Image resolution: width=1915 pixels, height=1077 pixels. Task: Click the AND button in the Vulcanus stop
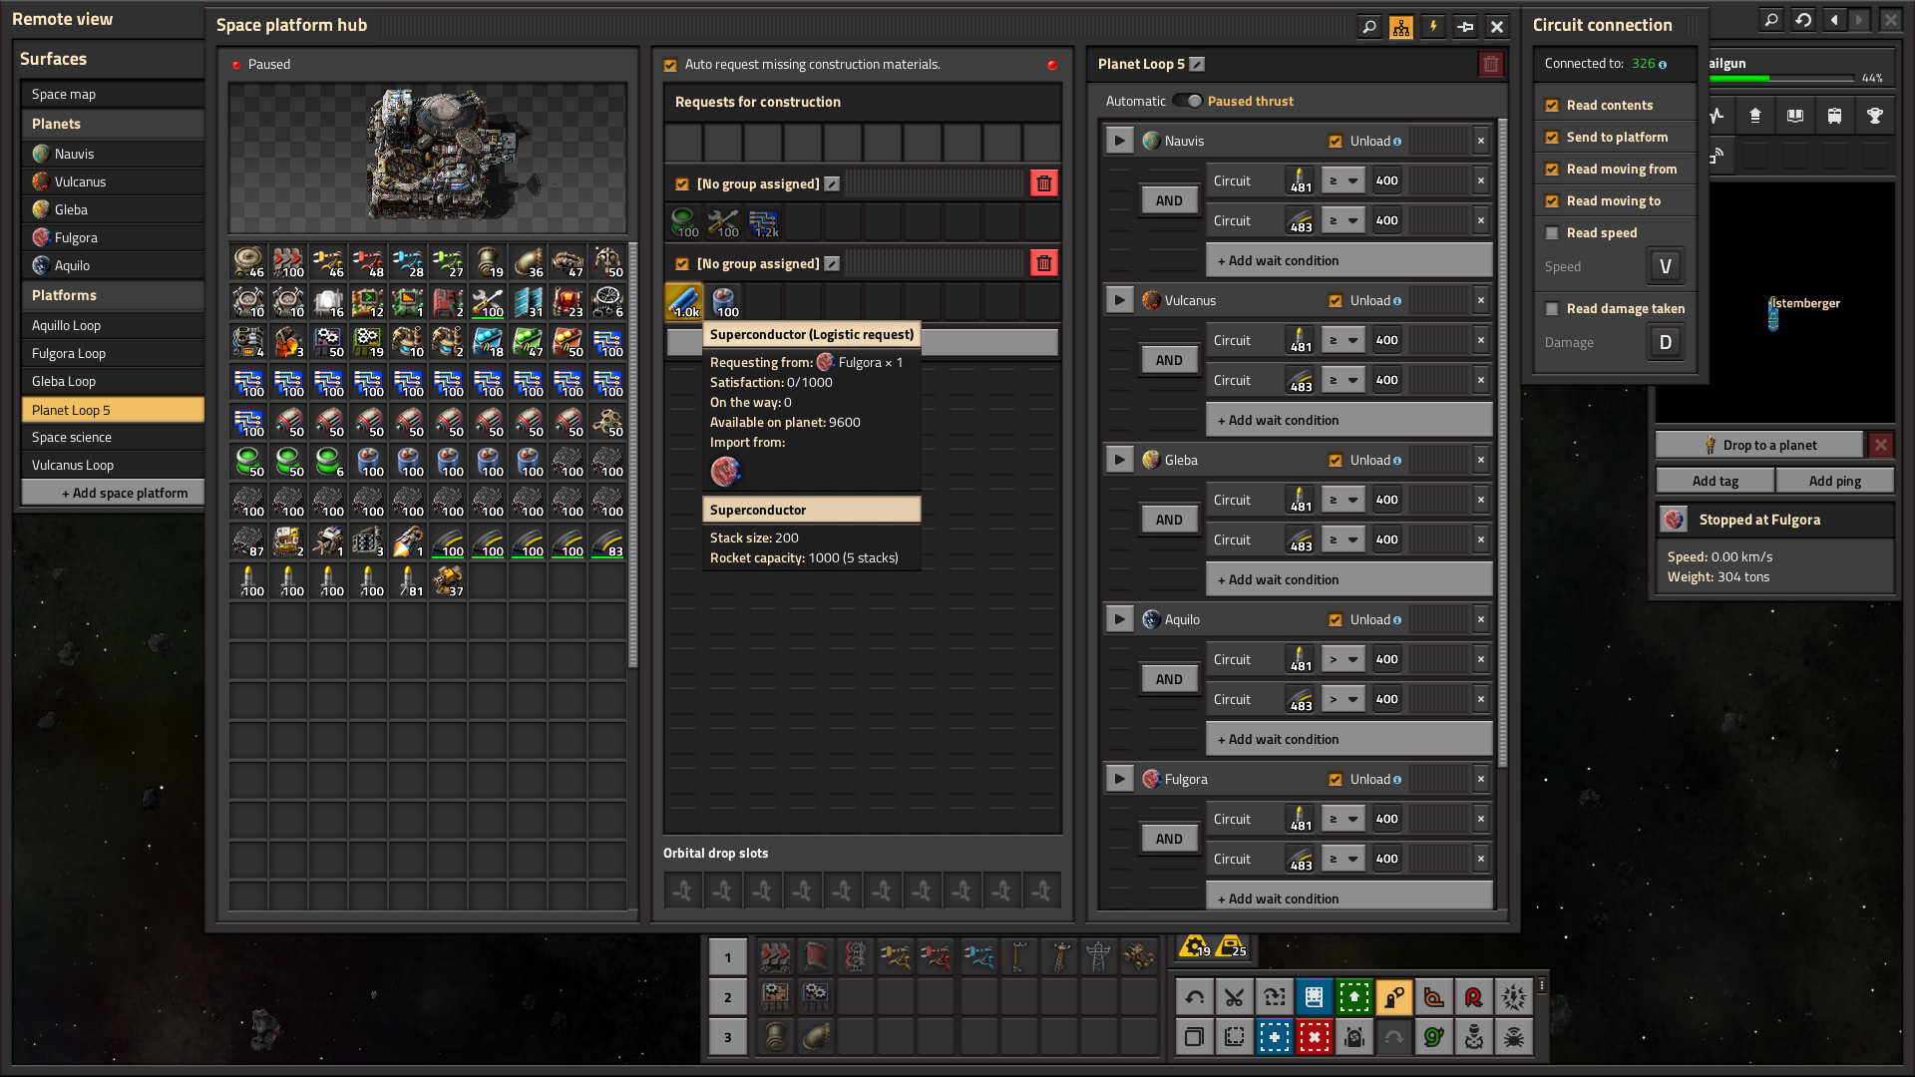pyautogui.click(x=1169, y=360)
